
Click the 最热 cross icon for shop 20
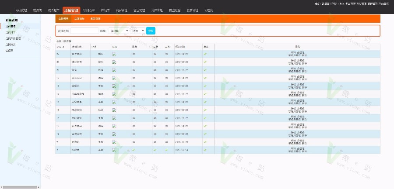point(166,70)
